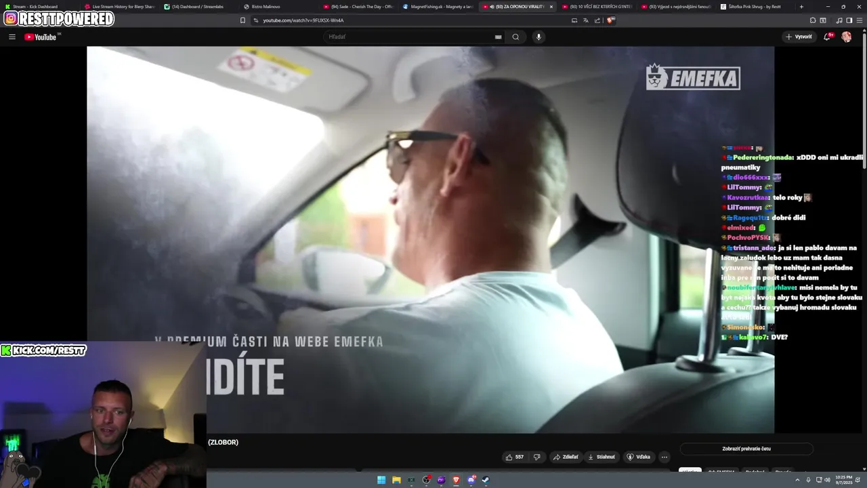Image resolution: width=867 pixels, height=488 pixels.
Task: Share the video via Zdieľať
Action: tap(566, 457)
